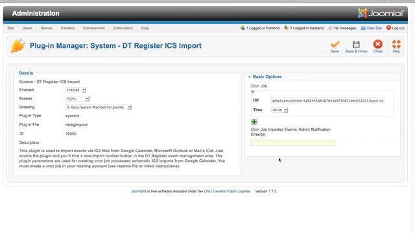Image resolution: width=415 pixels, height=233 pixels.
Task: Click the plug-in description paragraph
Action: (122, 159)
